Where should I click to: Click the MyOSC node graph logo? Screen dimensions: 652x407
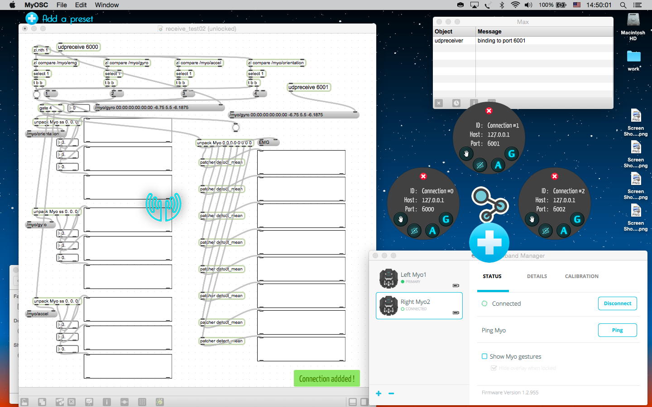(489, 204)
